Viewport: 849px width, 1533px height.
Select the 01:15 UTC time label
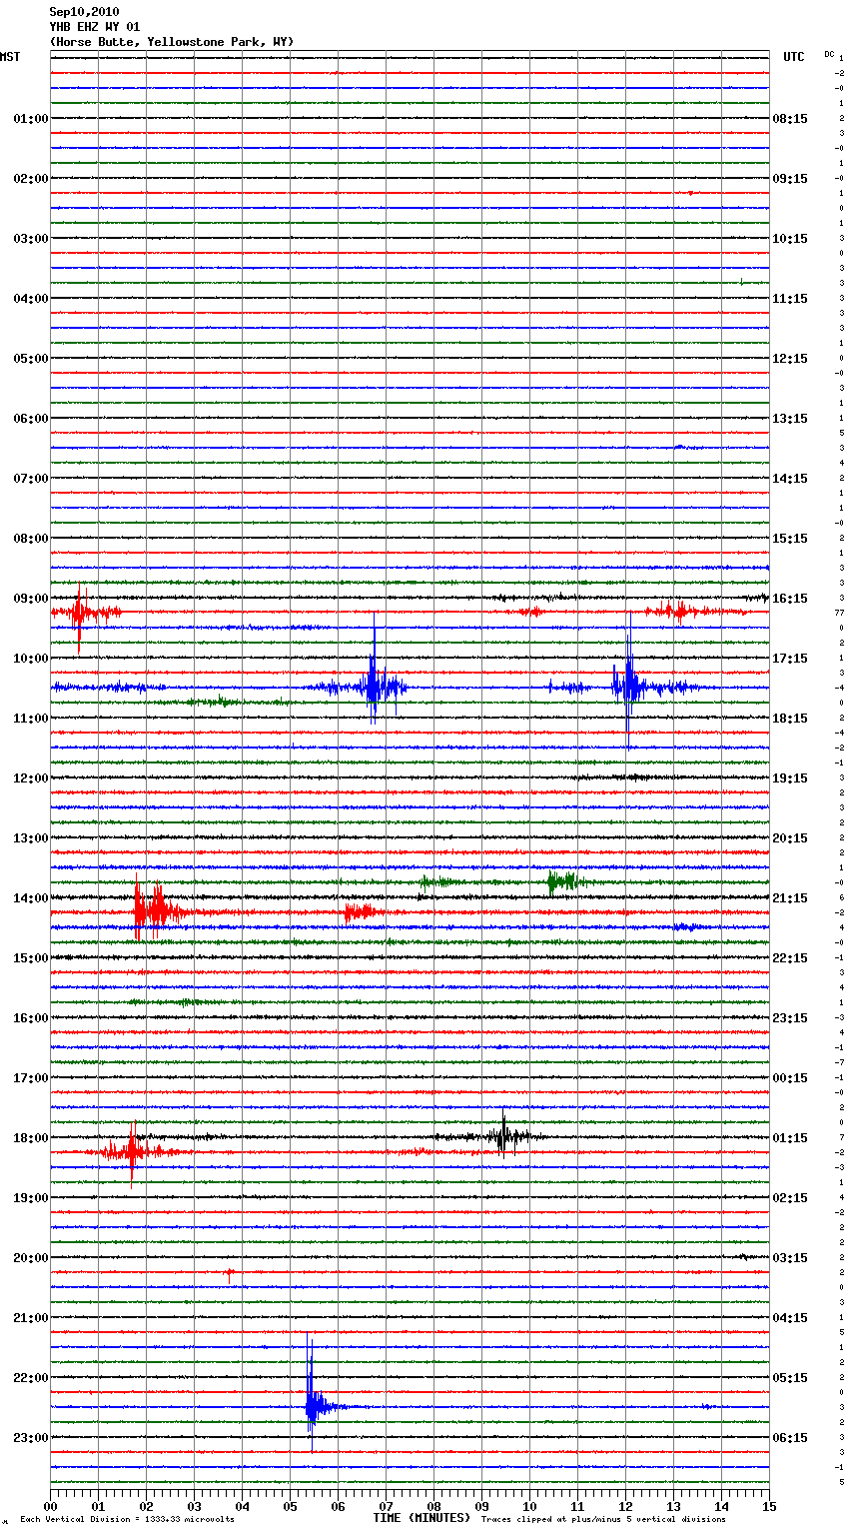pyautogui.click(x=790, y=1138)
